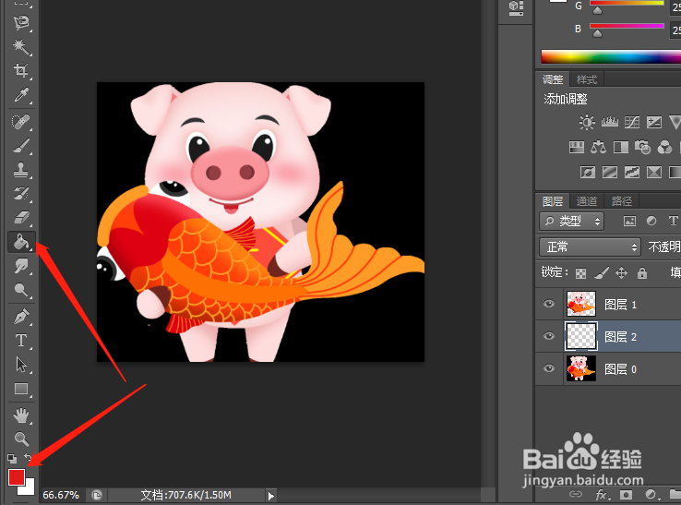Click the link layers icon

[576, 494]
